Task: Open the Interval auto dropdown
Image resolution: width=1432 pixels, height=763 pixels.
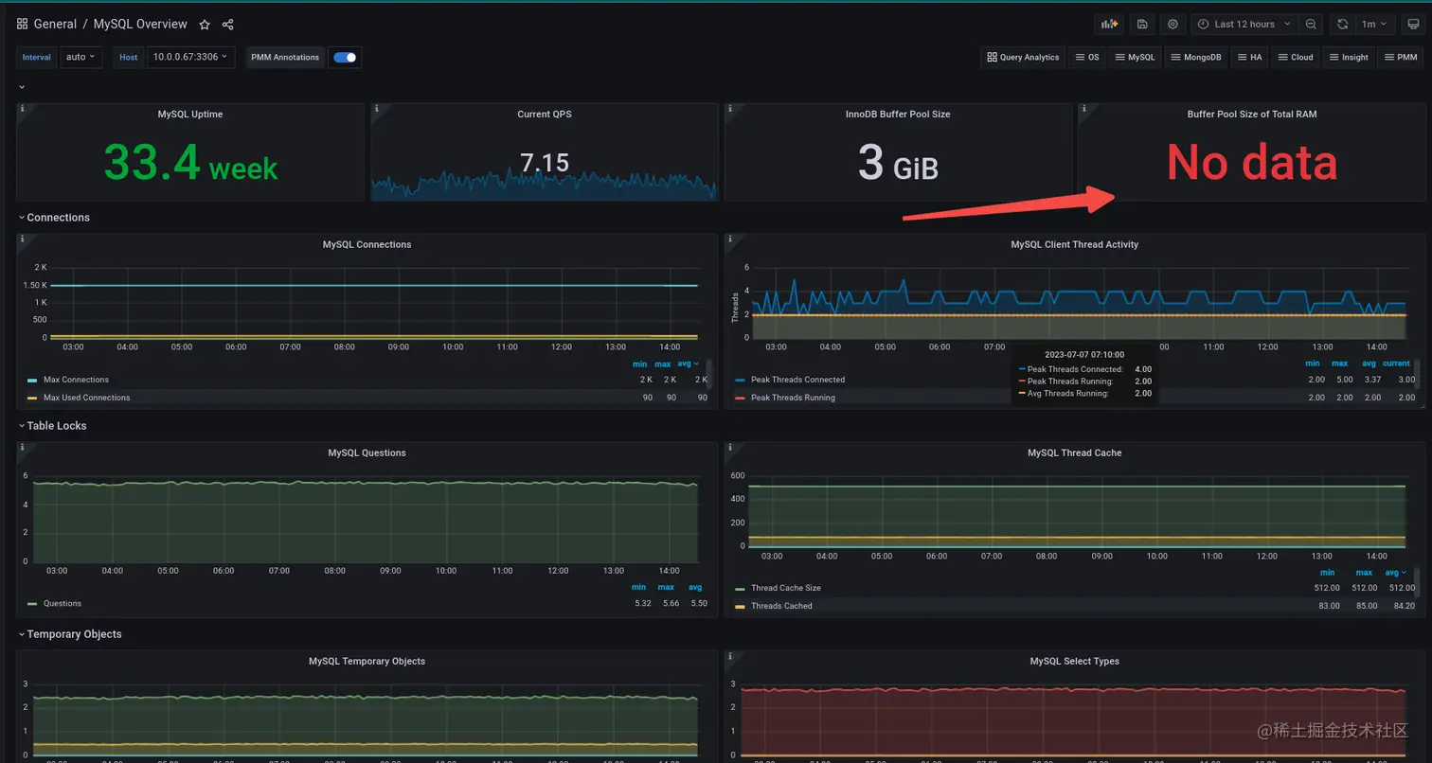Action: coord(81,57)
